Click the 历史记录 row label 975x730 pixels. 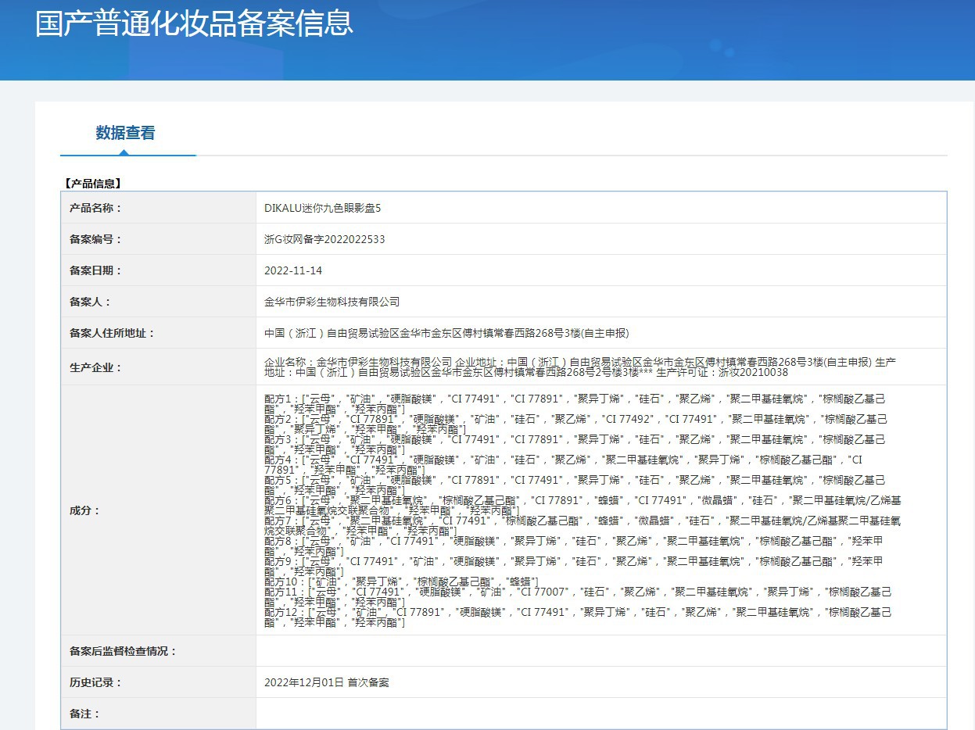coord(95,682)
